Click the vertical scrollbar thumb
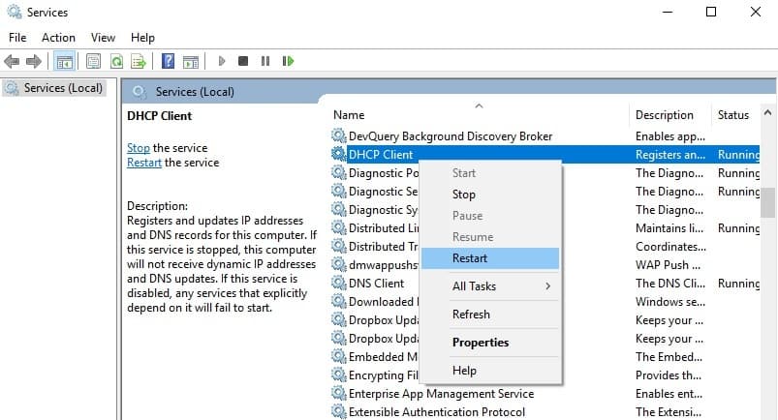This screenshot has width=778, height=420. click(767, 202)
